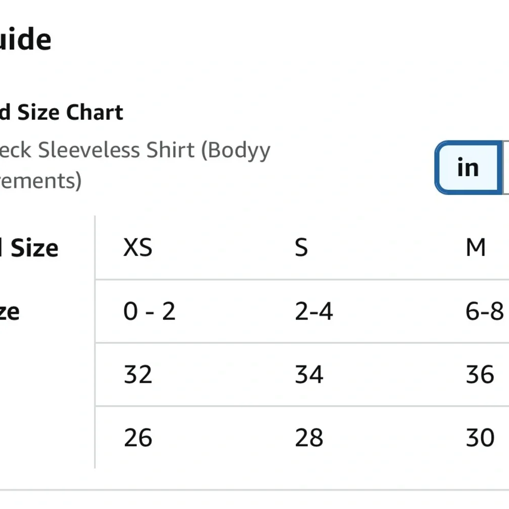Click the partially visible "ze" row label
The image size is (509, 509).
point(9,312)
